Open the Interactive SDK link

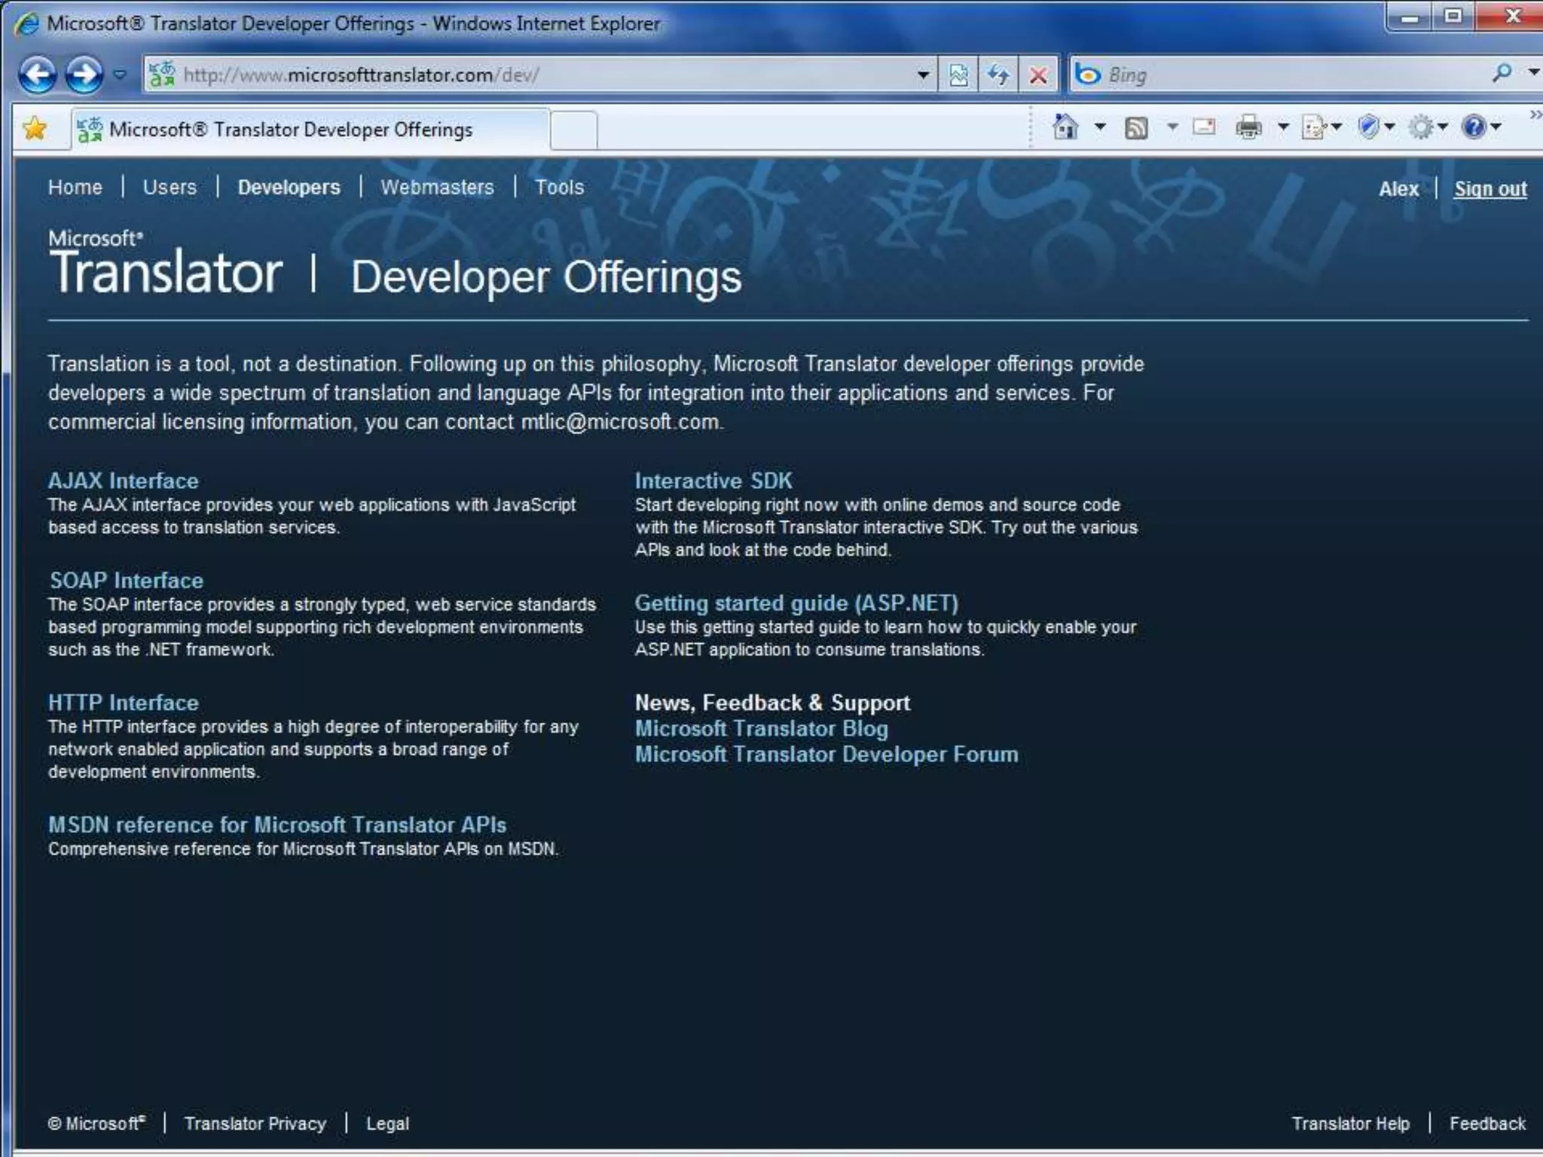click(713, 481)
